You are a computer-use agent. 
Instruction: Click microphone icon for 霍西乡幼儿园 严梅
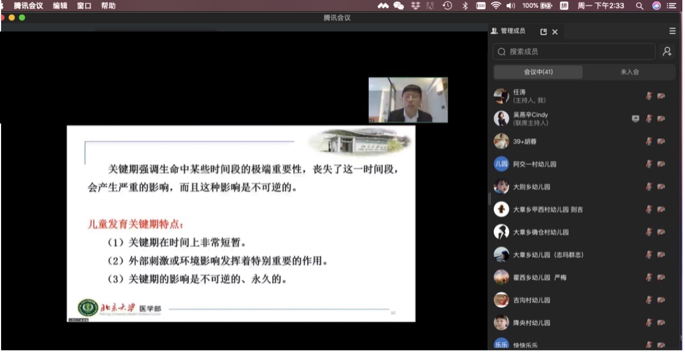pyautogui.click(x=649, y=277)
